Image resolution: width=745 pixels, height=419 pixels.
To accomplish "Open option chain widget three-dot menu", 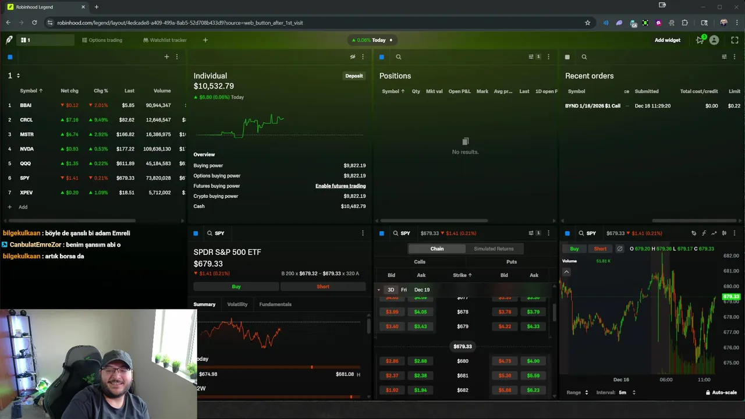I will pos(548,233).
